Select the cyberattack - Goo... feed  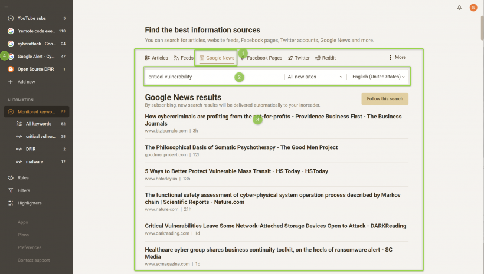click(37, 44)
